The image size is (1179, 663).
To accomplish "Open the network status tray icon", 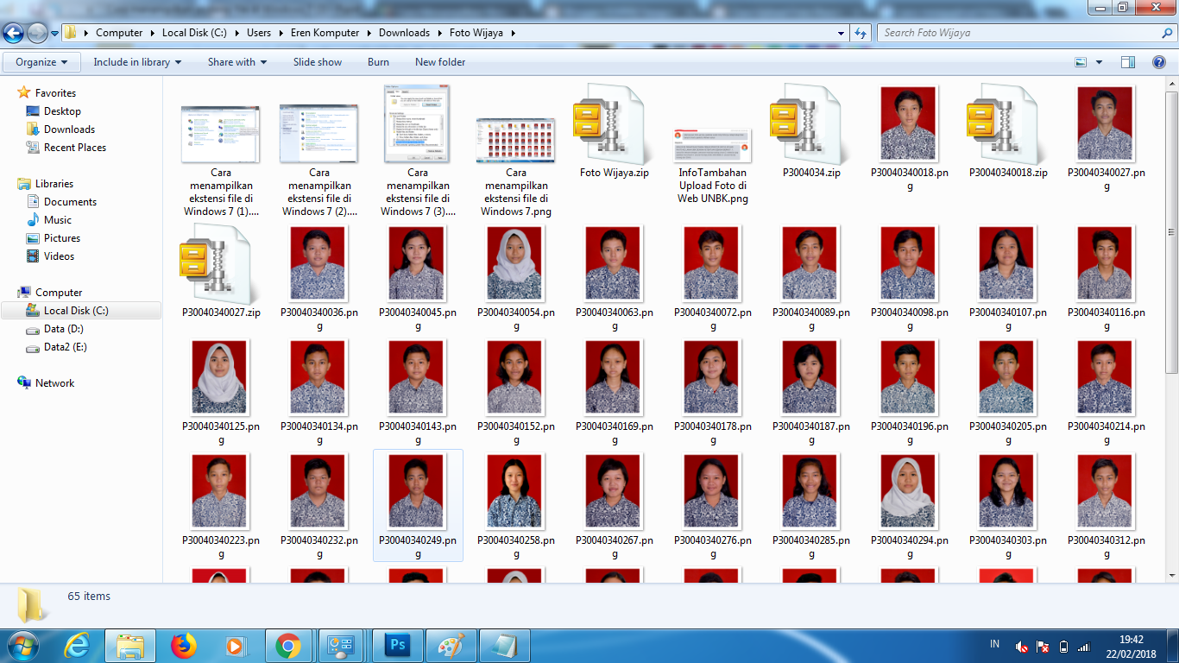I will click(1085, 647).
